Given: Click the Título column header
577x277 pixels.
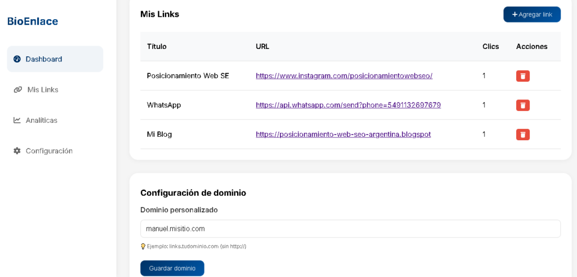Looking at the screenshot, I should [x=157, y=46].
